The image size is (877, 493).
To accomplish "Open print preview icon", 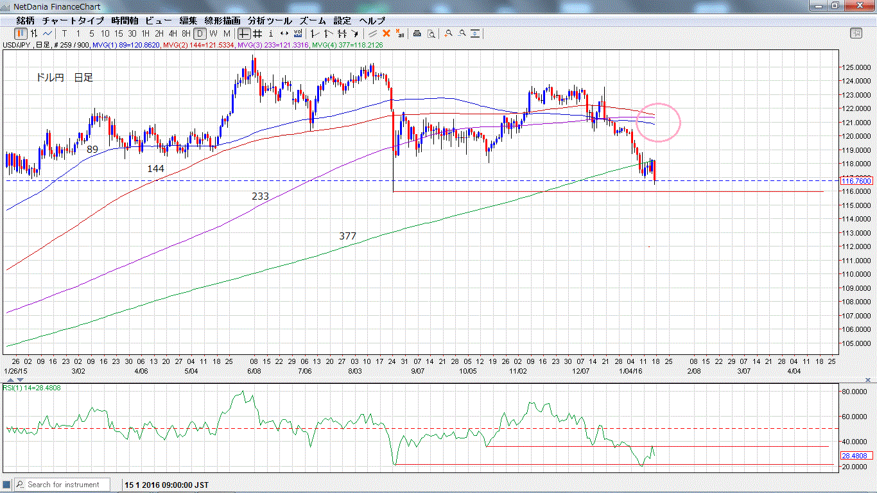I will tap(431, 33).
